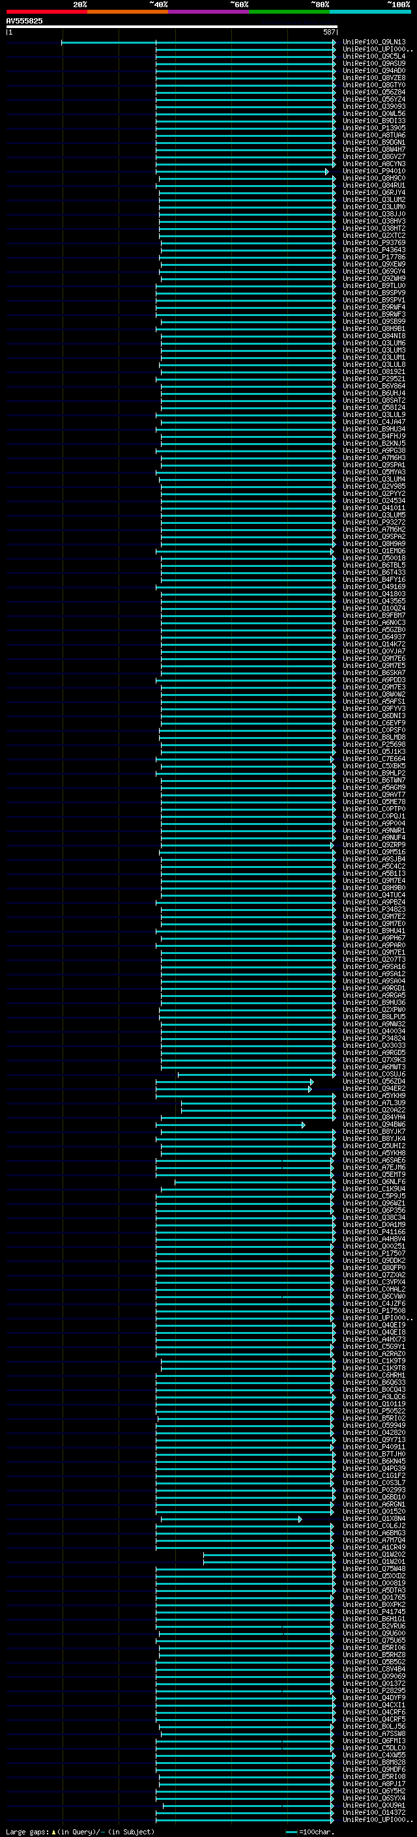Image resolution: width=417 pixels, height=1837 pixels.
Task: Click the green ~80% identity legend segment
Action: pyautogui.click(x=289, y=12)
